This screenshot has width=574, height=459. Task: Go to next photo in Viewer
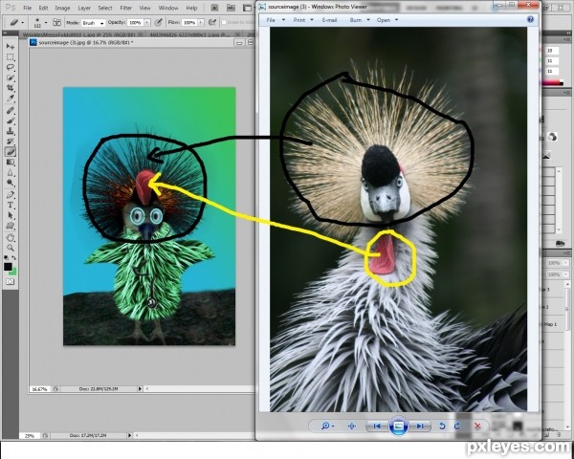point(420,426)
